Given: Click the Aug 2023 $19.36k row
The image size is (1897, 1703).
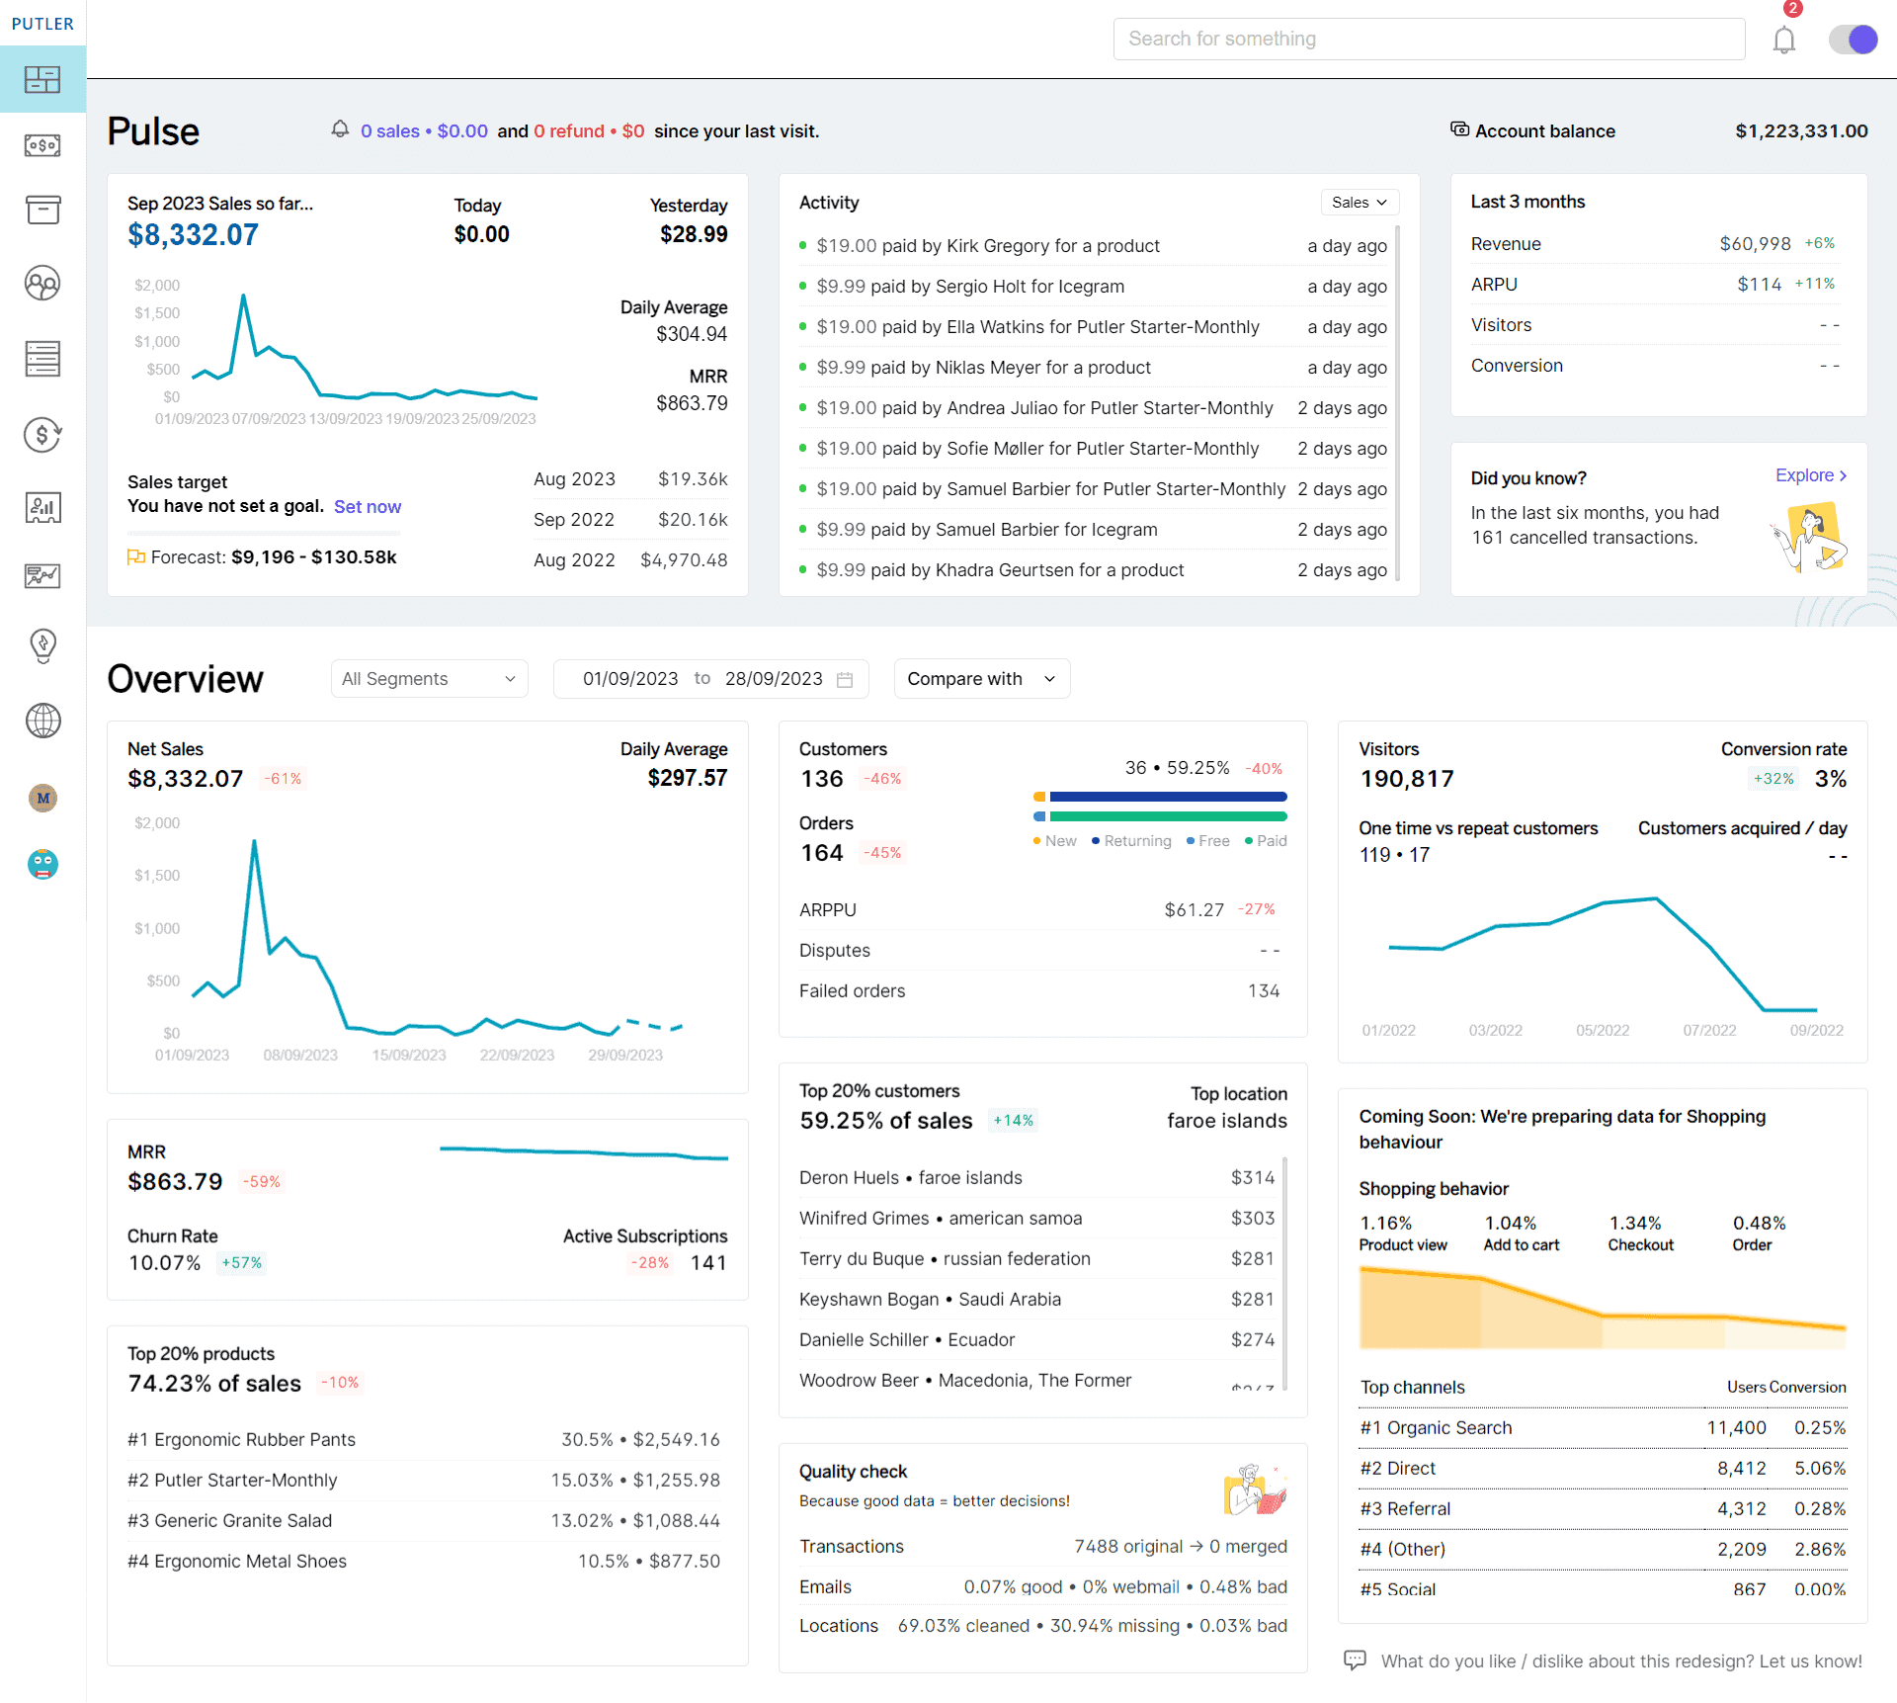Looking at the screenshot, I should (x=630, y=479).
